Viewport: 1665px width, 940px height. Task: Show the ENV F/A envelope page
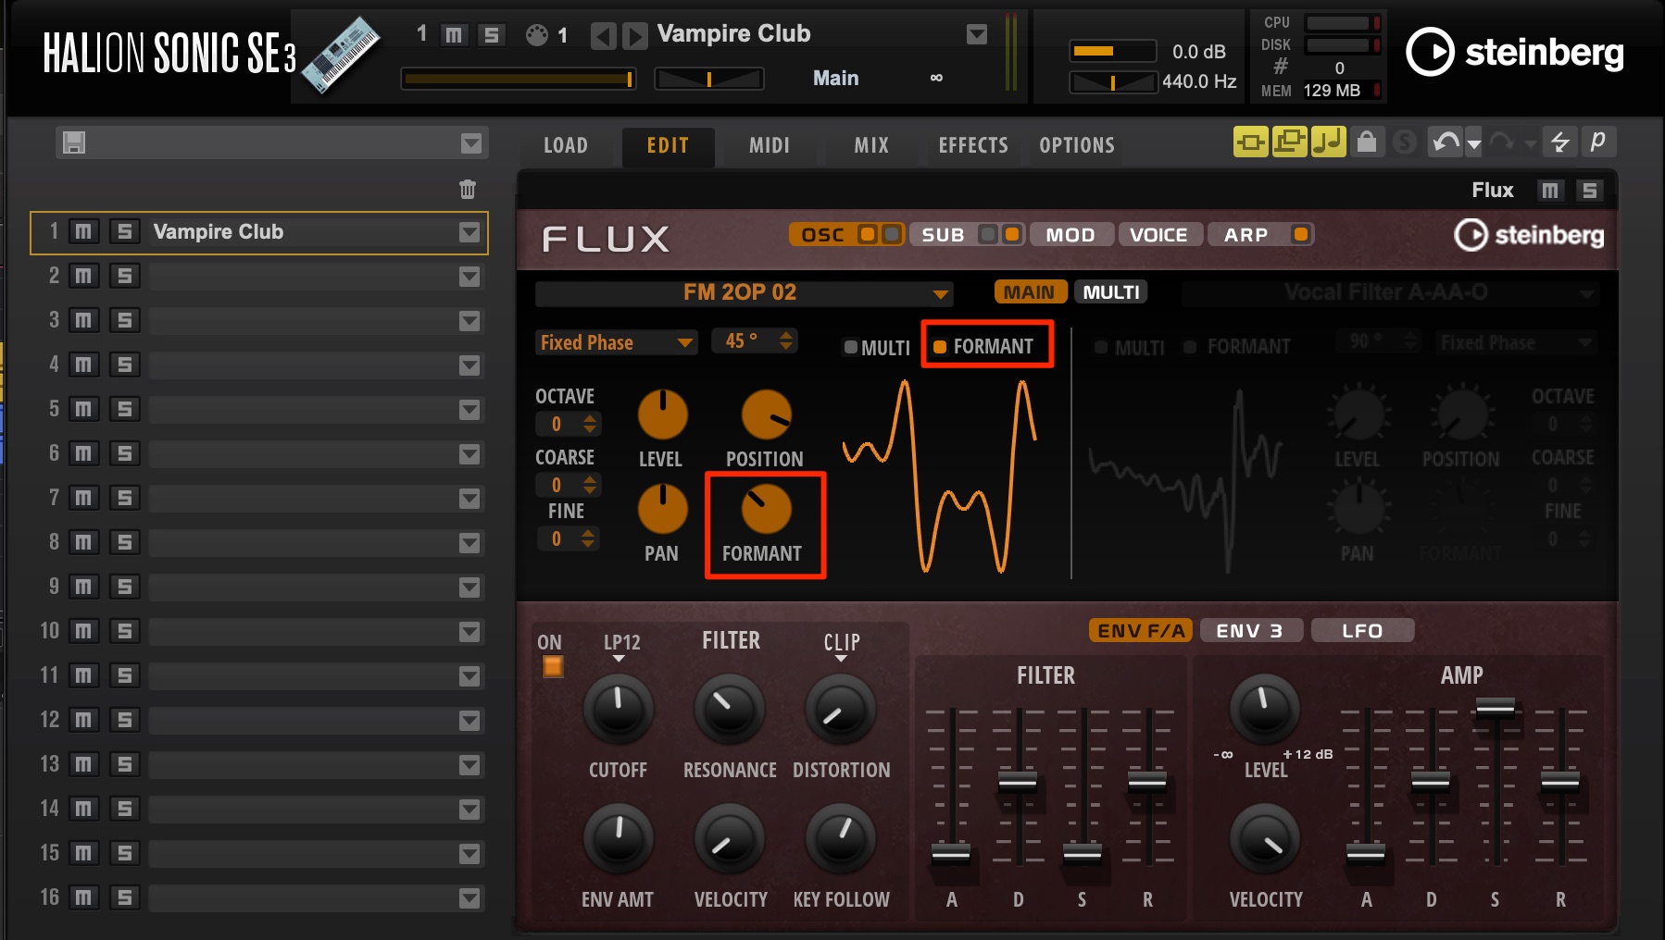[x=1141, y=631]
